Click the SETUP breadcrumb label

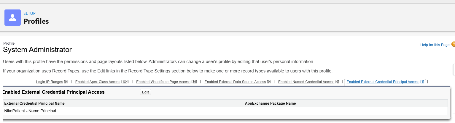(x=30, y=13)
